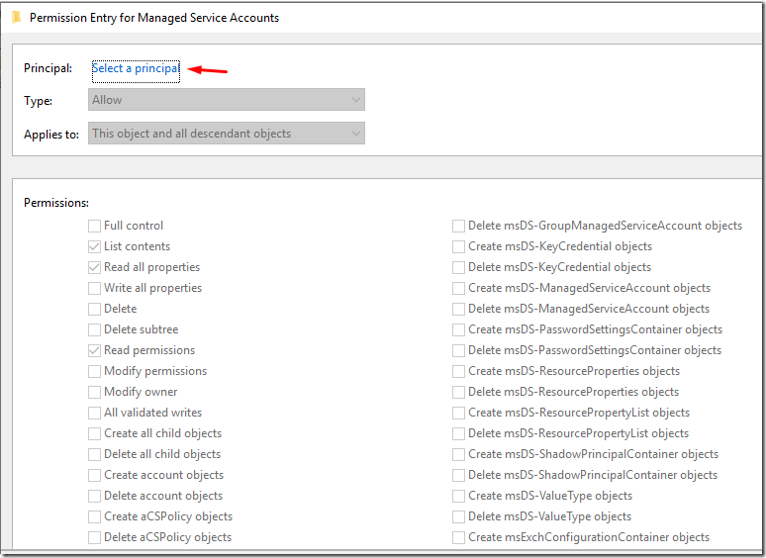Screen dimensions: 766x558
Task: Check Create aCSPolicy objects
Action: coord(94,516)
